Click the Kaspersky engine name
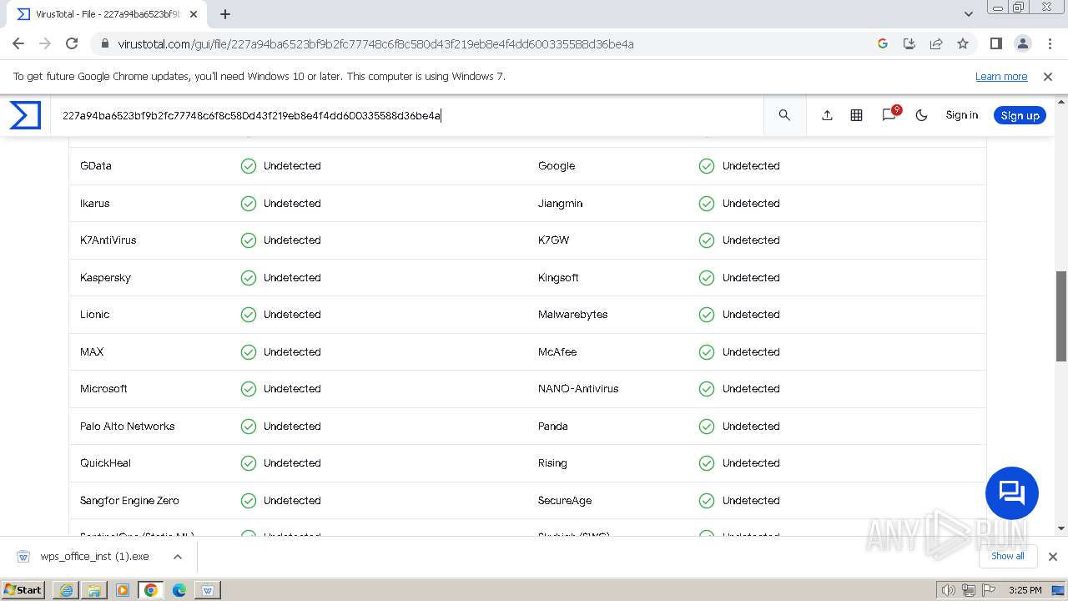The width and height of the screenshot is (1068, 601). click(x=105, y=278)
